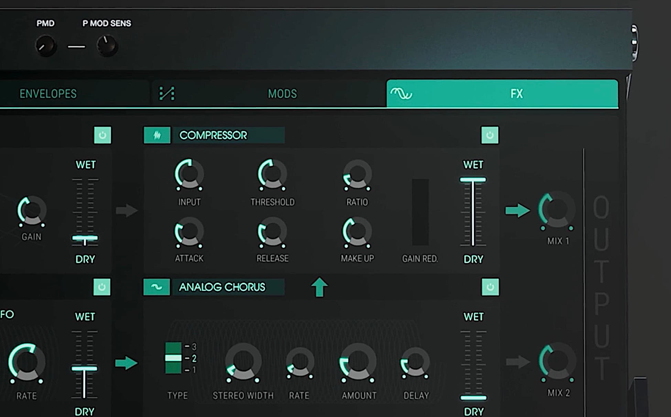Toggle the Compressor power button
Viewport: 671px width, 417px height.
tap(490, 135)
